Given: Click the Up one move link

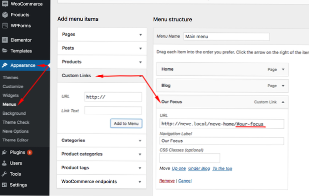Looking at the screenshot, I should click(179, 168).
